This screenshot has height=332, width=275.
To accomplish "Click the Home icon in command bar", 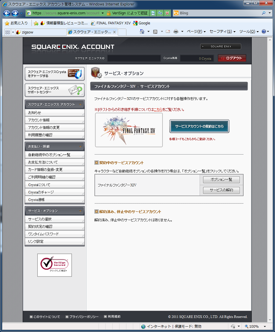I will [x=142, y=31].
